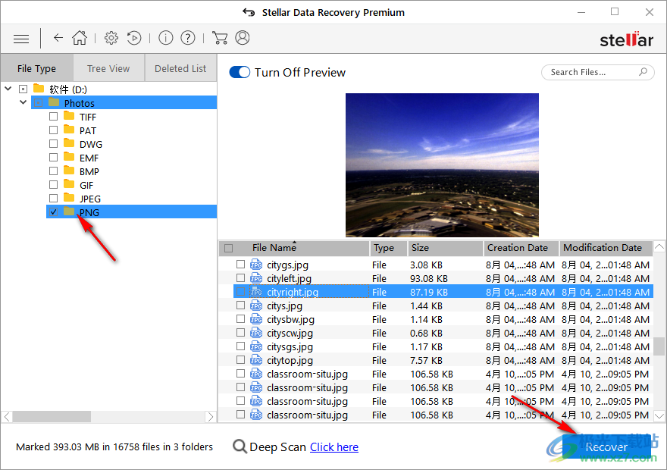Viewport: 667px width, 470px height.
Task: Open the information icon
Action: tap(166, 38)
